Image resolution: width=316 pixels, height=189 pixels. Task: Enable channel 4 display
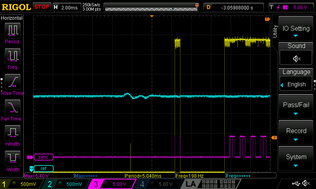pos(157,184)
